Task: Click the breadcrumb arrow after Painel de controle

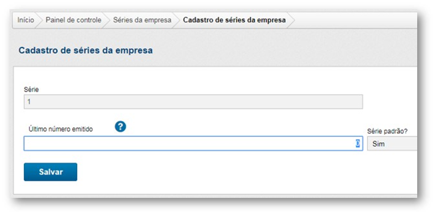Action: (107, 21)
